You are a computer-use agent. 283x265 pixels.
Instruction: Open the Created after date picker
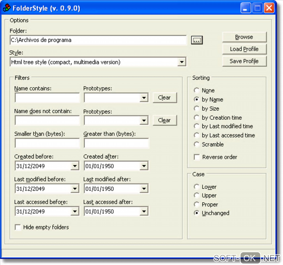[144, 166]
